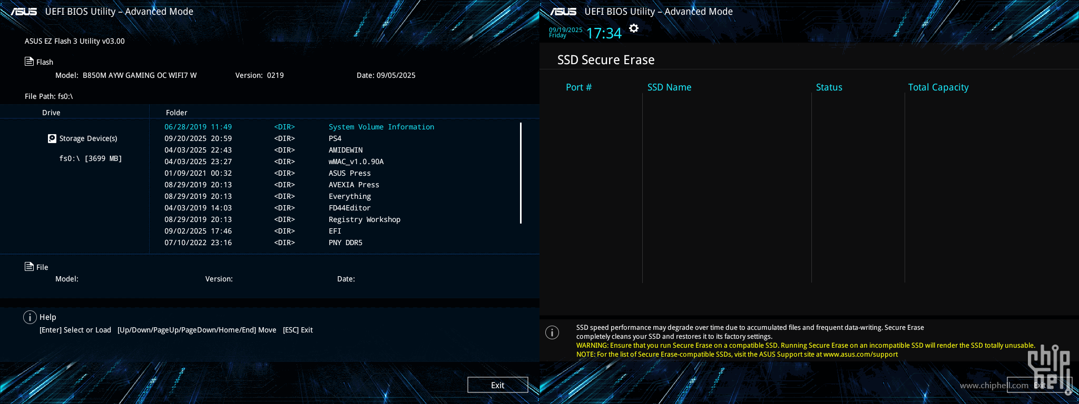Click the Status column header

pos(829,87)
